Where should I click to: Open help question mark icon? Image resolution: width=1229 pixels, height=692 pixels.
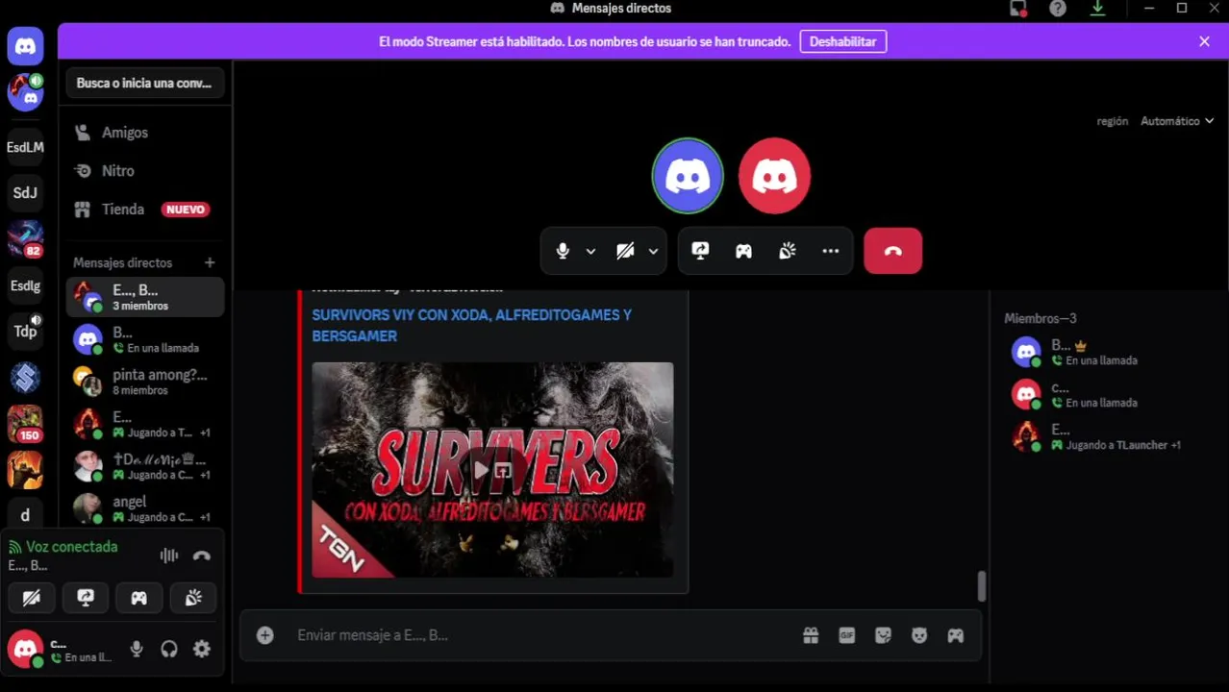(1058, 9)
